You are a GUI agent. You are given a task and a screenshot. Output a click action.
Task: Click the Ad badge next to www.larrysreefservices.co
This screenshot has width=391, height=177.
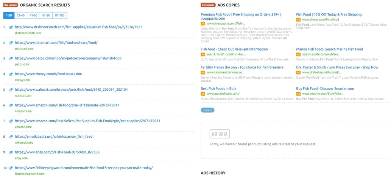[x=203, y=72]
